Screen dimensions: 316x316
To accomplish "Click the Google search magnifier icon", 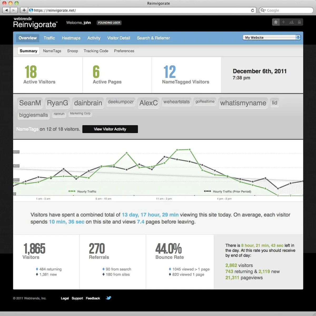I will click(x=263, y=10).
